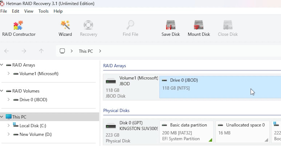Open the View menu
The height and width of the screenshot is (146, 281).
(x=29, y=11)
